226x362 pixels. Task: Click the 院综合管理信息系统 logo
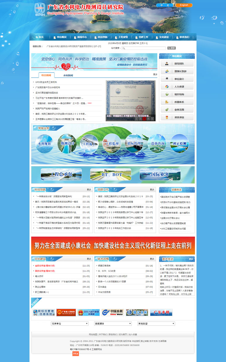(x=43, y=312)
